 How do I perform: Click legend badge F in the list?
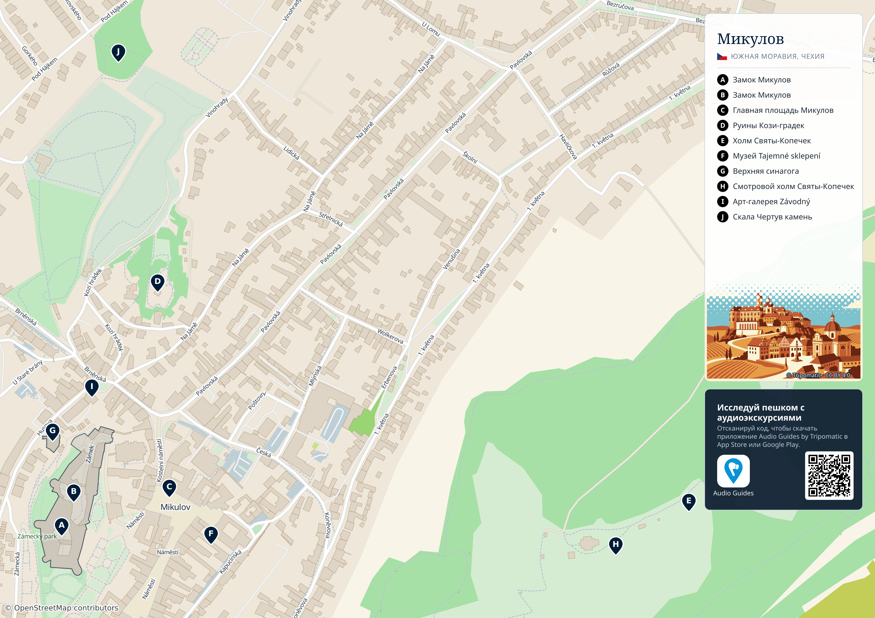(722, 156)
